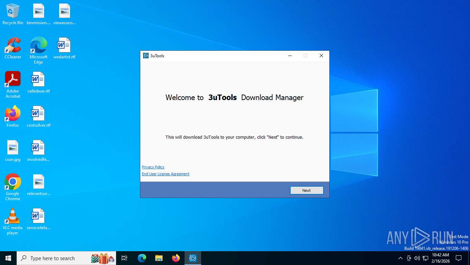
Task: Click the gift search highlight icon in search box
Action: point(103,258)
